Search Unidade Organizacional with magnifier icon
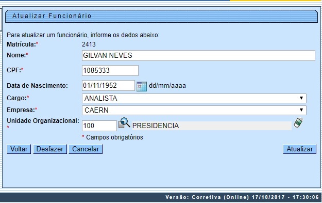 click(x=124, y=123)
